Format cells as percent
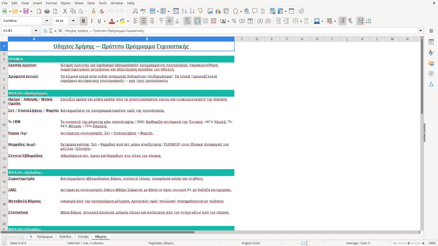Screen dimensions: 438x246 (x=234, y=21)
